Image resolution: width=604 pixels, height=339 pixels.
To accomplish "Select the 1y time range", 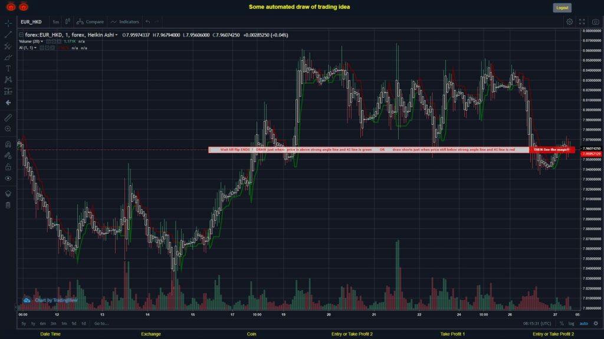I will [33, 323].
